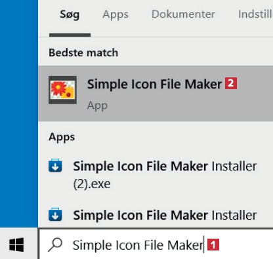Switch to the Apps tab
The height and width of the screenshot is (259, 273).
(115, 14)
